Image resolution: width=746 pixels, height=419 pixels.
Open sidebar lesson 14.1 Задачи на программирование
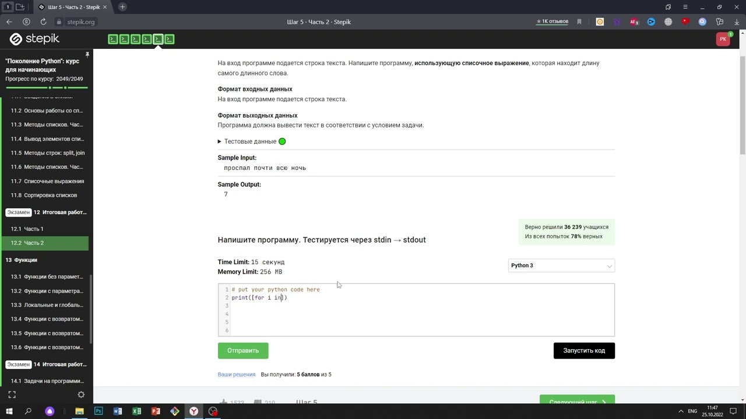pos(47,381)
